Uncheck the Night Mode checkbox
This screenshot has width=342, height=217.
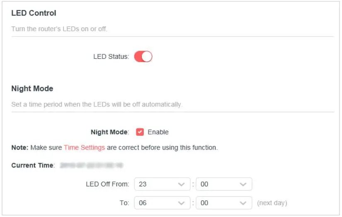coord(140,132)
